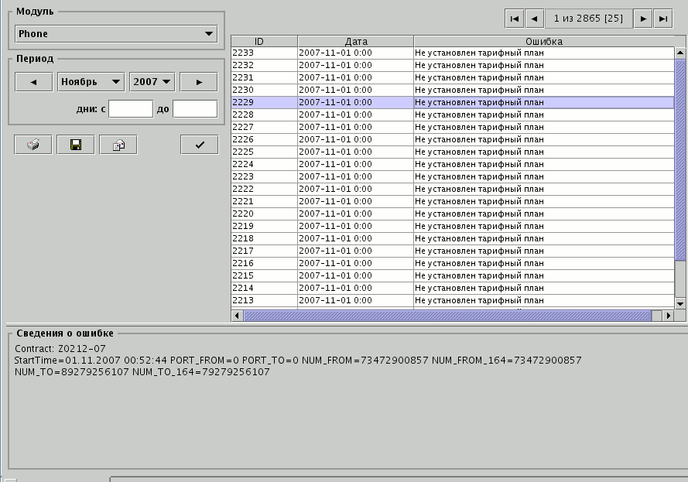Image resolution: width=688 pixels, height=482 pixels.
Task: Click the page indicator '1 из 2865 [25]'
Action: [588, 19]
